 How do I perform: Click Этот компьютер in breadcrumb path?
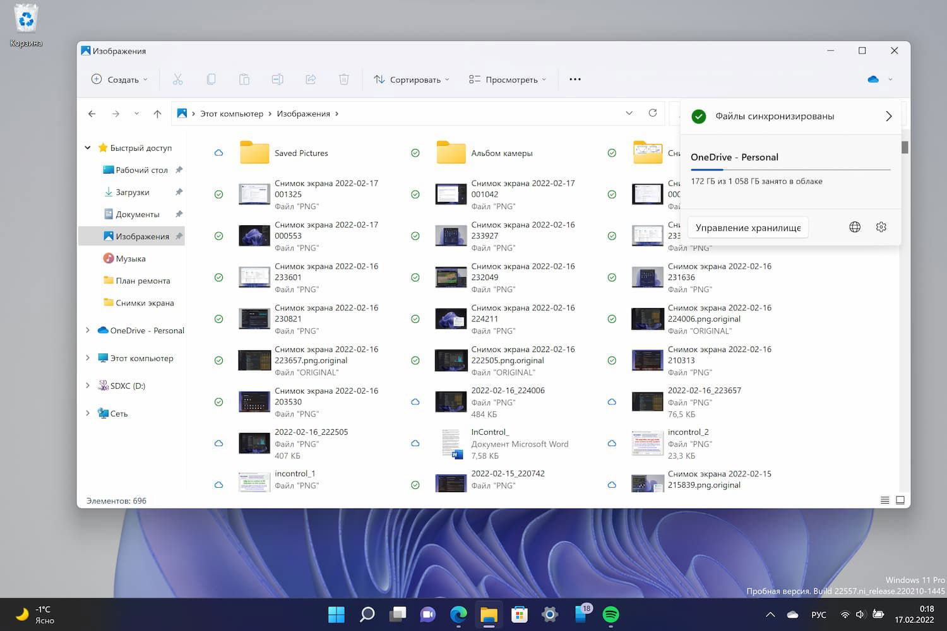tap(232, 114)
